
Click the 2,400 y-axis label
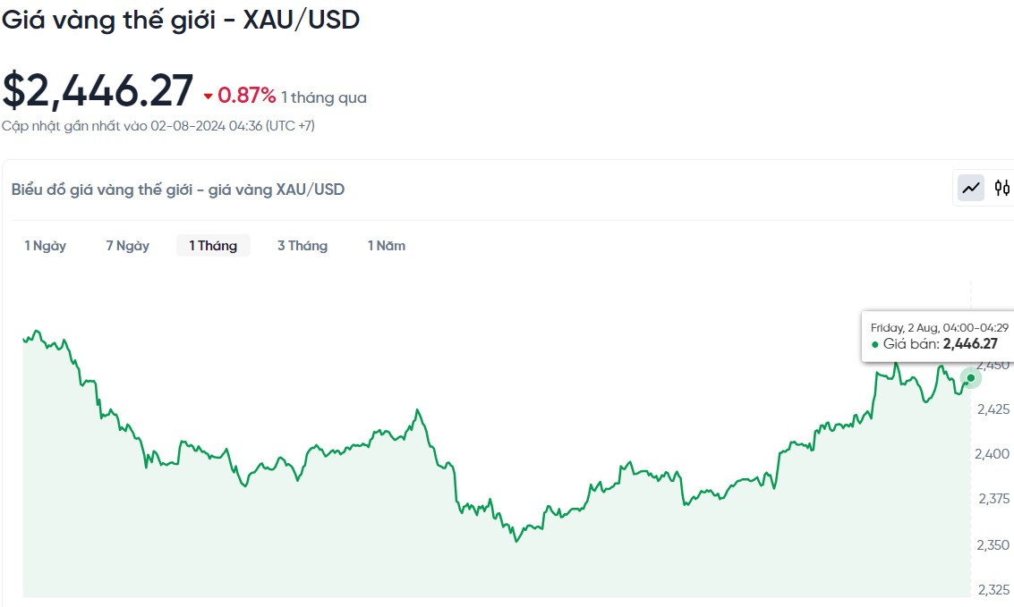[993, 454]
